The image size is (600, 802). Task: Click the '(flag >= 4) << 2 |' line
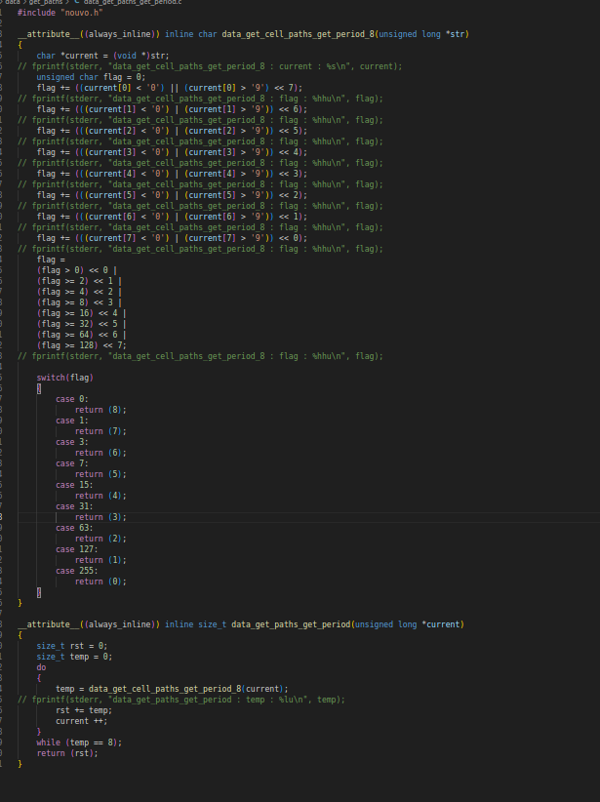pyautogui.click(x=79, y=292)
